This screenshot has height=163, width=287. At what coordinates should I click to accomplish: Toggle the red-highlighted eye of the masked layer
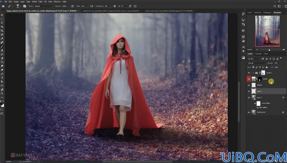click(x=249, y=79)
